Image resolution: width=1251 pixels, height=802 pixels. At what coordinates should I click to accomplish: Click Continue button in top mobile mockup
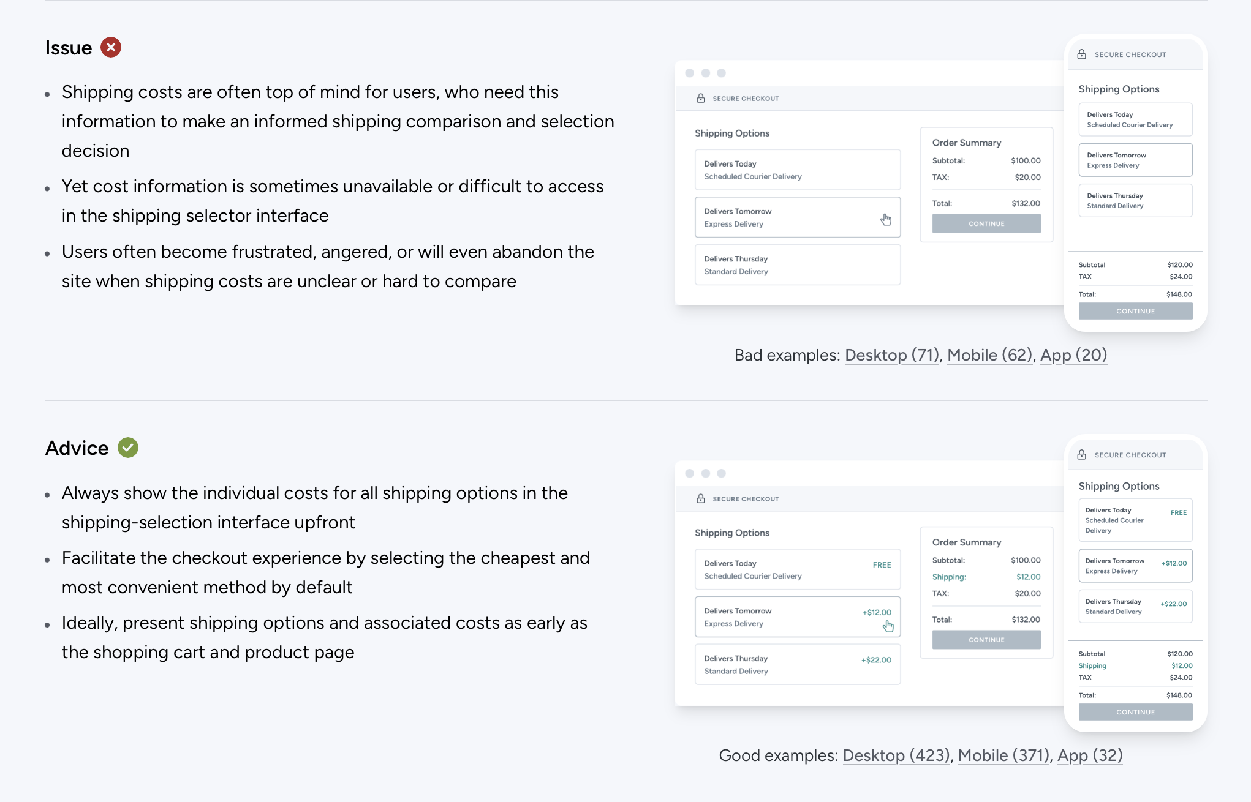[x=1135, y=311]
